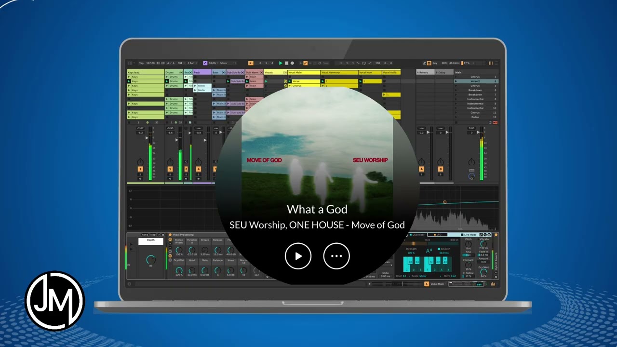Toggle the Smooth checkbox in Quantizer
The height and width of the screenshot is (347, 617).
pyautogui.click(x=439, y=249)
